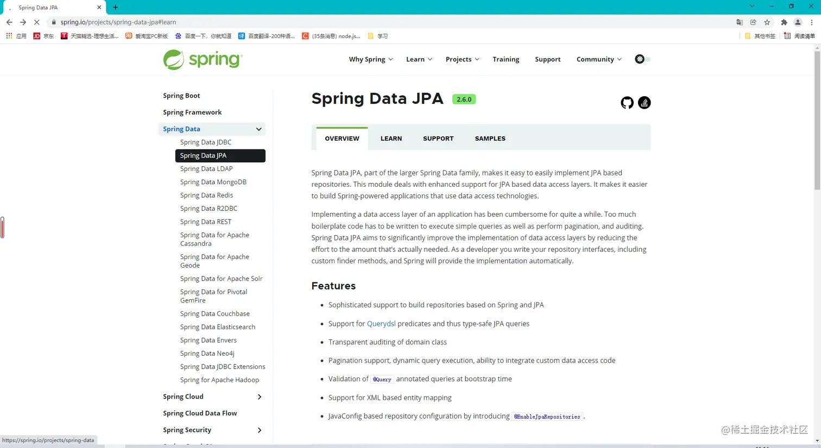Follow the Querydsl link
The width and height of the screenshot is (821, 448).
(381, 324)
